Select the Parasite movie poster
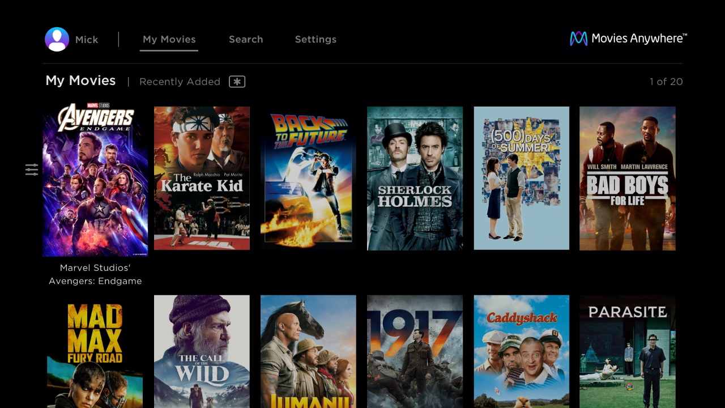The height and width of the screenshot is (408, 725). tap(627, 351)
